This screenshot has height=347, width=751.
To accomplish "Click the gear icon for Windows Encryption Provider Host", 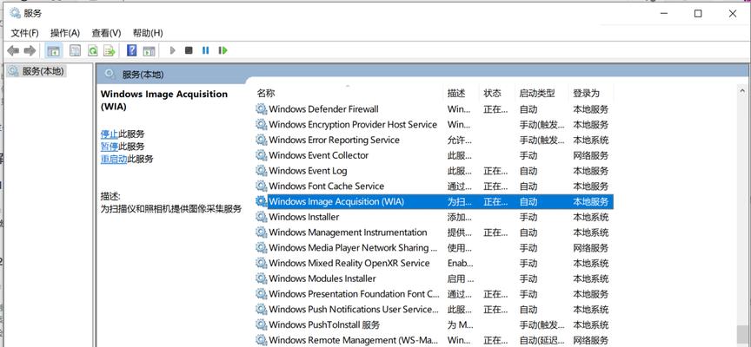I will pos(261,124).
